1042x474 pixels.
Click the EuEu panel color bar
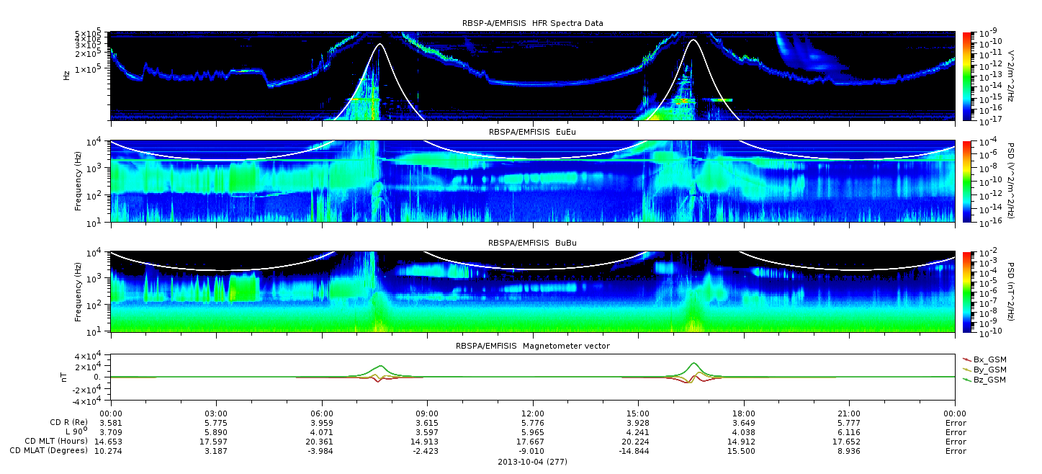967,181
